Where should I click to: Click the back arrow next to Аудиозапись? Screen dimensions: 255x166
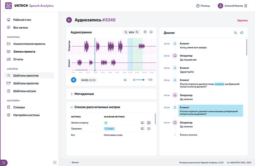click(x=69, y=20)
